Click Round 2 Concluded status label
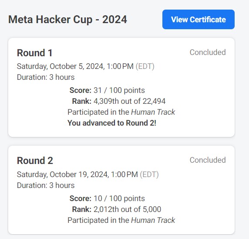Image resolution: width=249 pixels, height=239 pixels. click(208, 160)
